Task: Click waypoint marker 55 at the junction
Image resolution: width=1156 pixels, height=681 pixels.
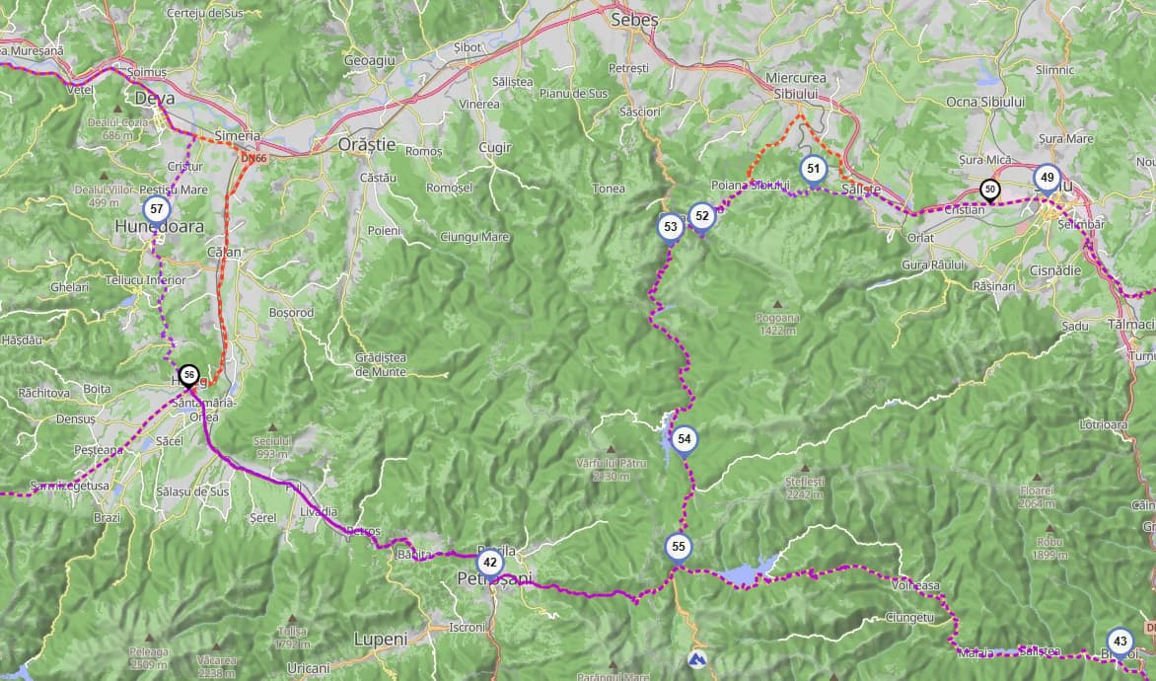Action: 679,548
